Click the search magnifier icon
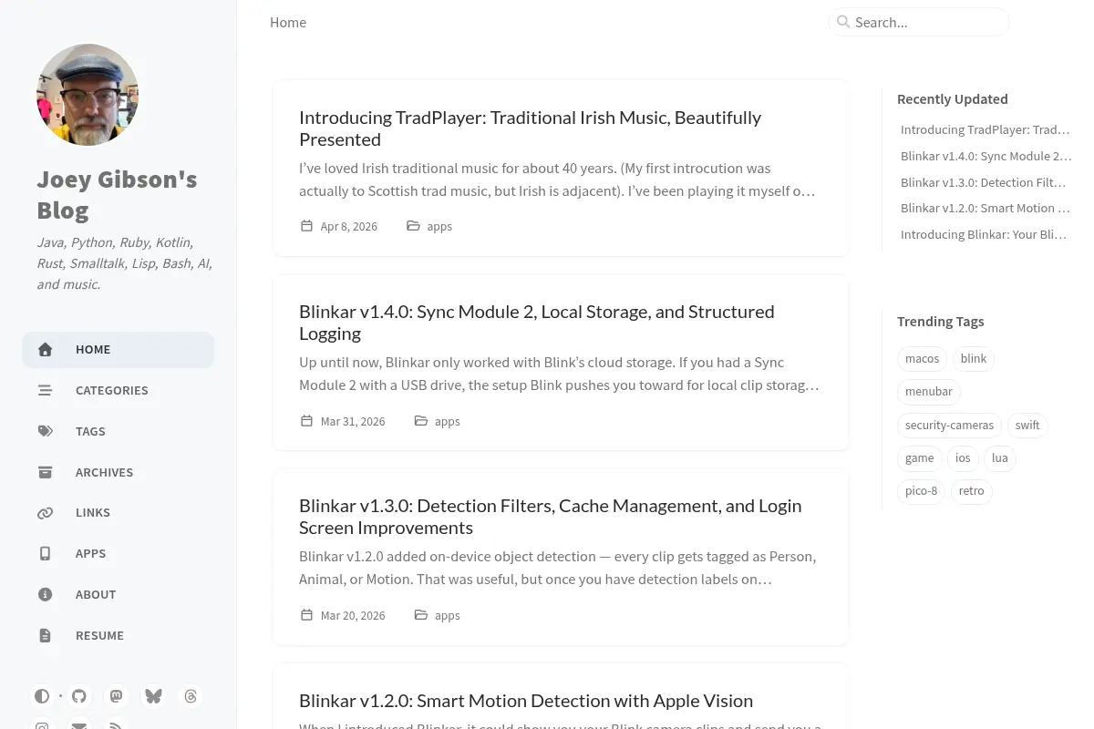The image size is (1094, 729). [843, 22]
